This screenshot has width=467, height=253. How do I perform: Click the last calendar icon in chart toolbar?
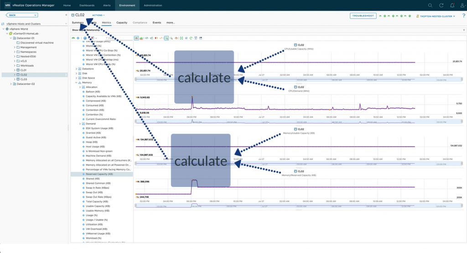coord(201,38)
